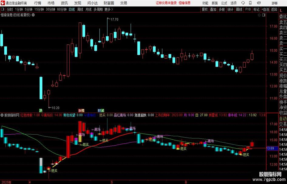
Task: Open the 问小达 menu
Action: 92,3
